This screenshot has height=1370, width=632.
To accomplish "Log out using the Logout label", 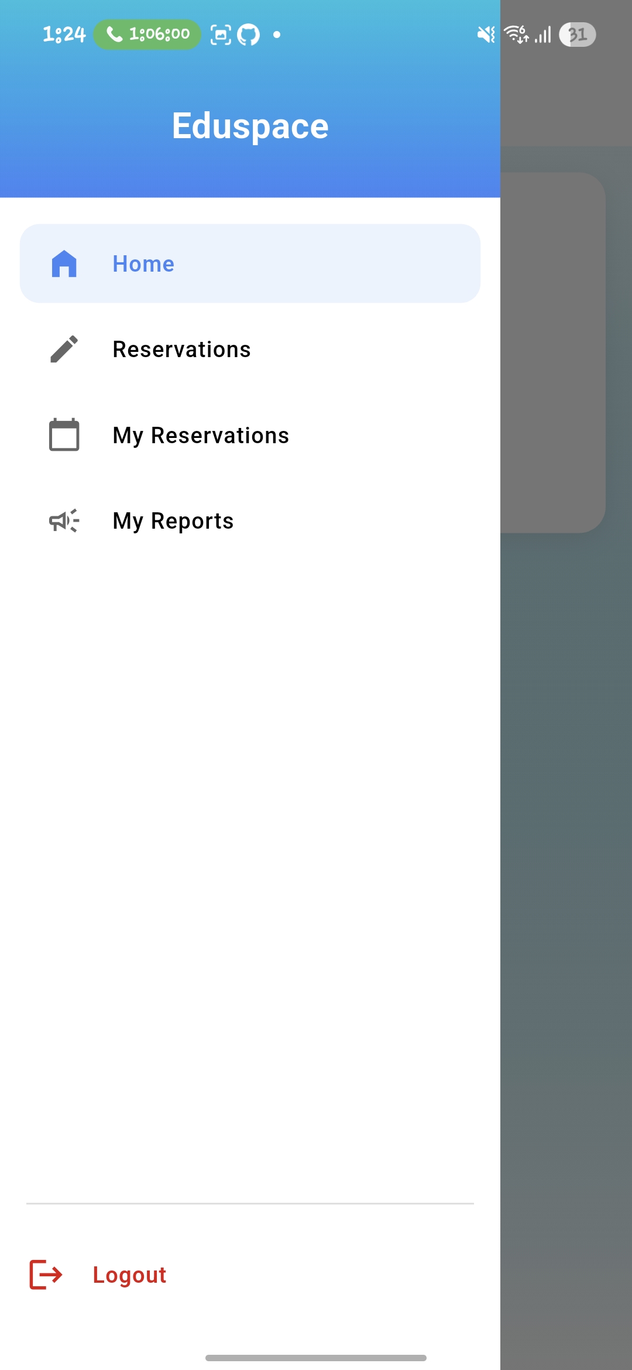I will click(x=129, y=1275).
